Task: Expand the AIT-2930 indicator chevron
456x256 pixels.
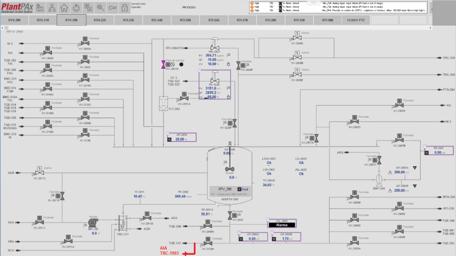Action: click(169, 139)
